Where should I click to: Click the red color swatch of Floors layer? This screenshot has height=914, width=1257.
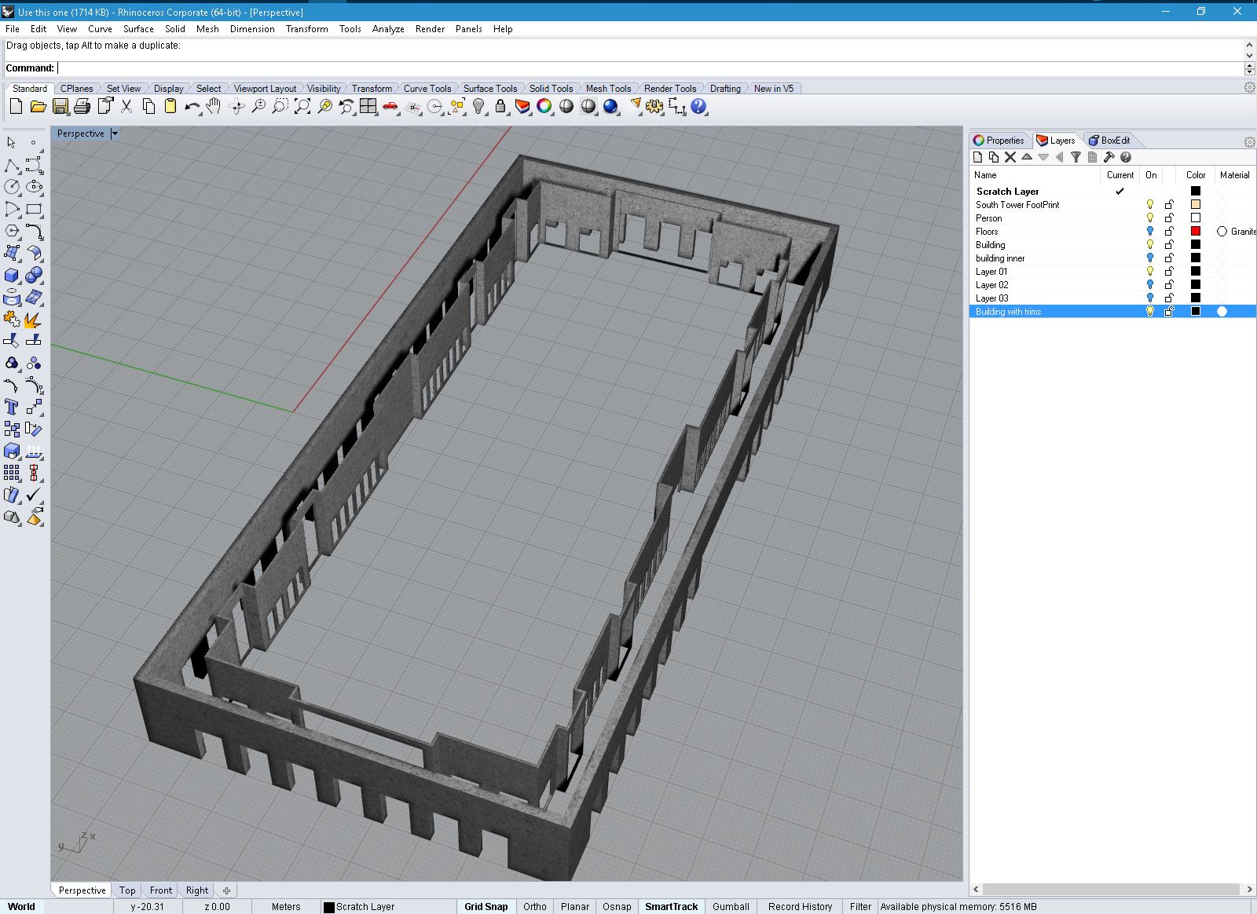(1196, 231)
